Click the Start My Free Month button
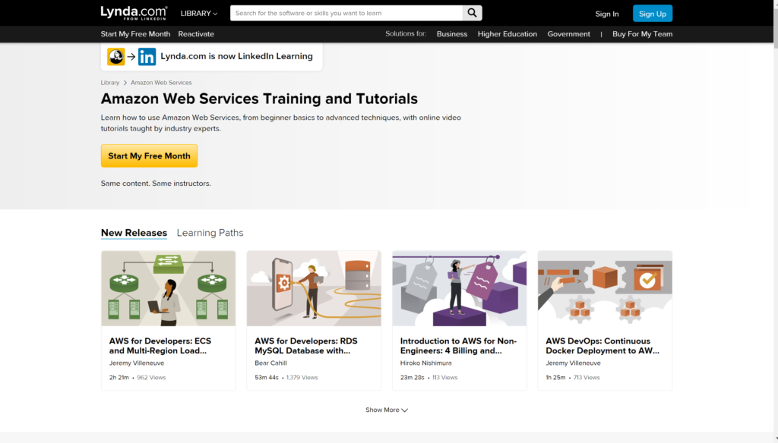The height and width of the screenshot is (443, 778). pyautogui.click(x=149, y=155)
